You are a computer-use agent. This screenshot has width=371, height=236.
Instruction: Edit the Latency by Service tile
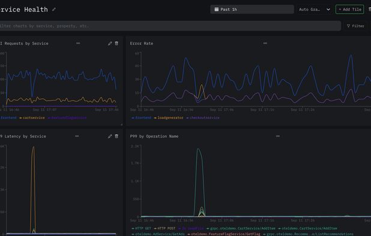pyautogui.click(x=110, y=136)
